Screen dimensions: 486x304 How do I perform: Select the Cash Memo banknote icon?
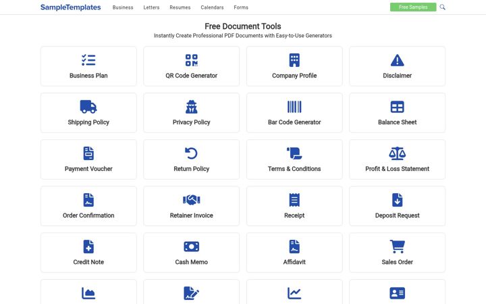pyautogui.click(x=191, y=247)
